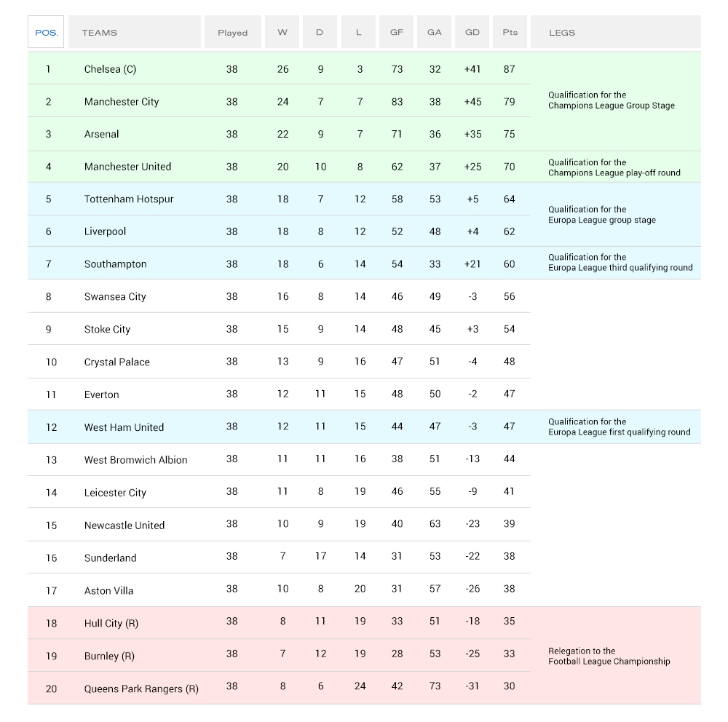Select the Burnley (R) team name
The width and height of the screenshot is (728, 722).
[109, 656]
